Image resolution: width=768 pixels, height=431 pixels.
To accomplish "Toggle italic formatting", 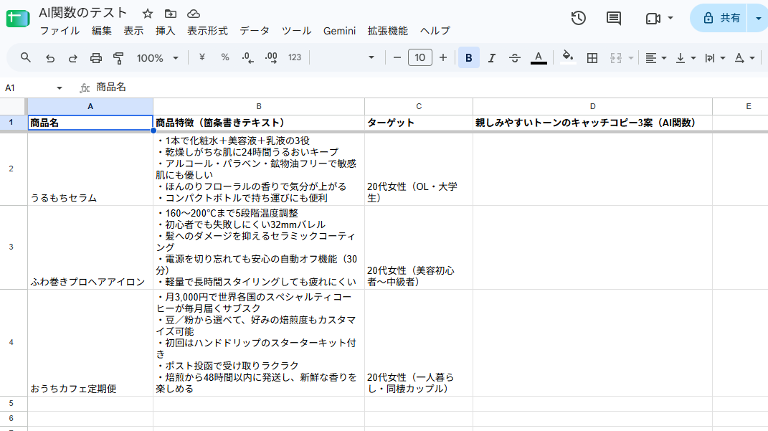I will 491,58.
